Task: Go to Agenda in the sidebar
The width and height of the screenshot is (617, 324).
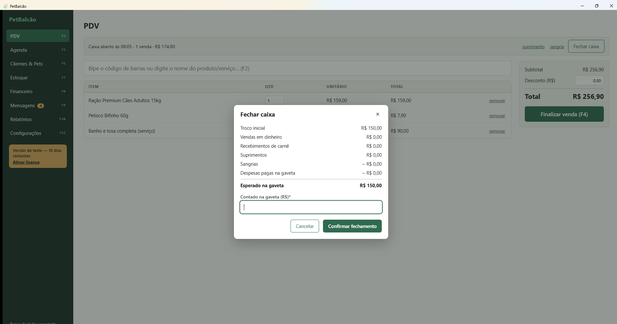Action: (38, 50)
